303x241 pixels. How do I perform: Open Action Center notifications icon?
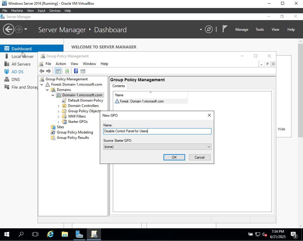[x=294, y=235]
